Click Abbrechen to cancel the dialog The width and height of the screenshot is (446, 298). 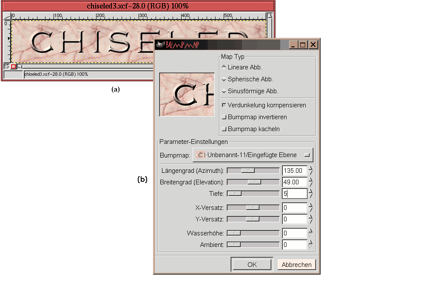pos(296,264)
